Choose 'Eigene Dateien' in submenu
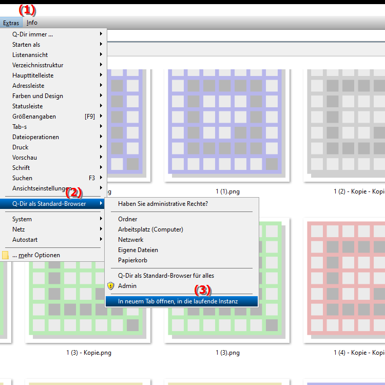Viewport: 385px width, 385px height. 182,250
